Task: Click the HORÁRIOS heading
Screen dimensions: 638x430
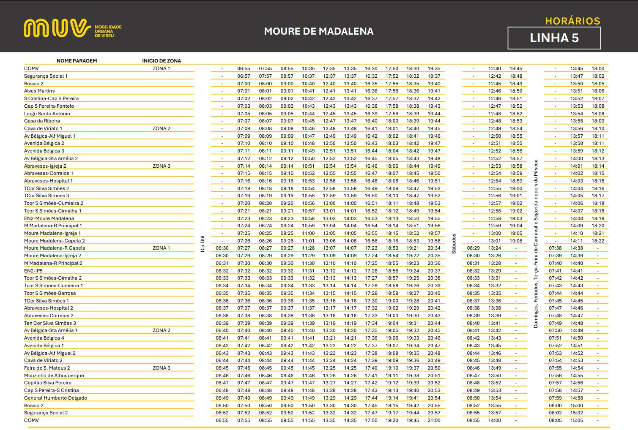Action: 572,21
